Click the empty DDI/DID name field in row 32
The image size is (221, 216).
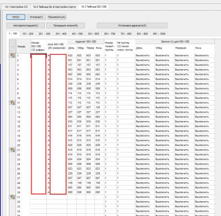57,202
